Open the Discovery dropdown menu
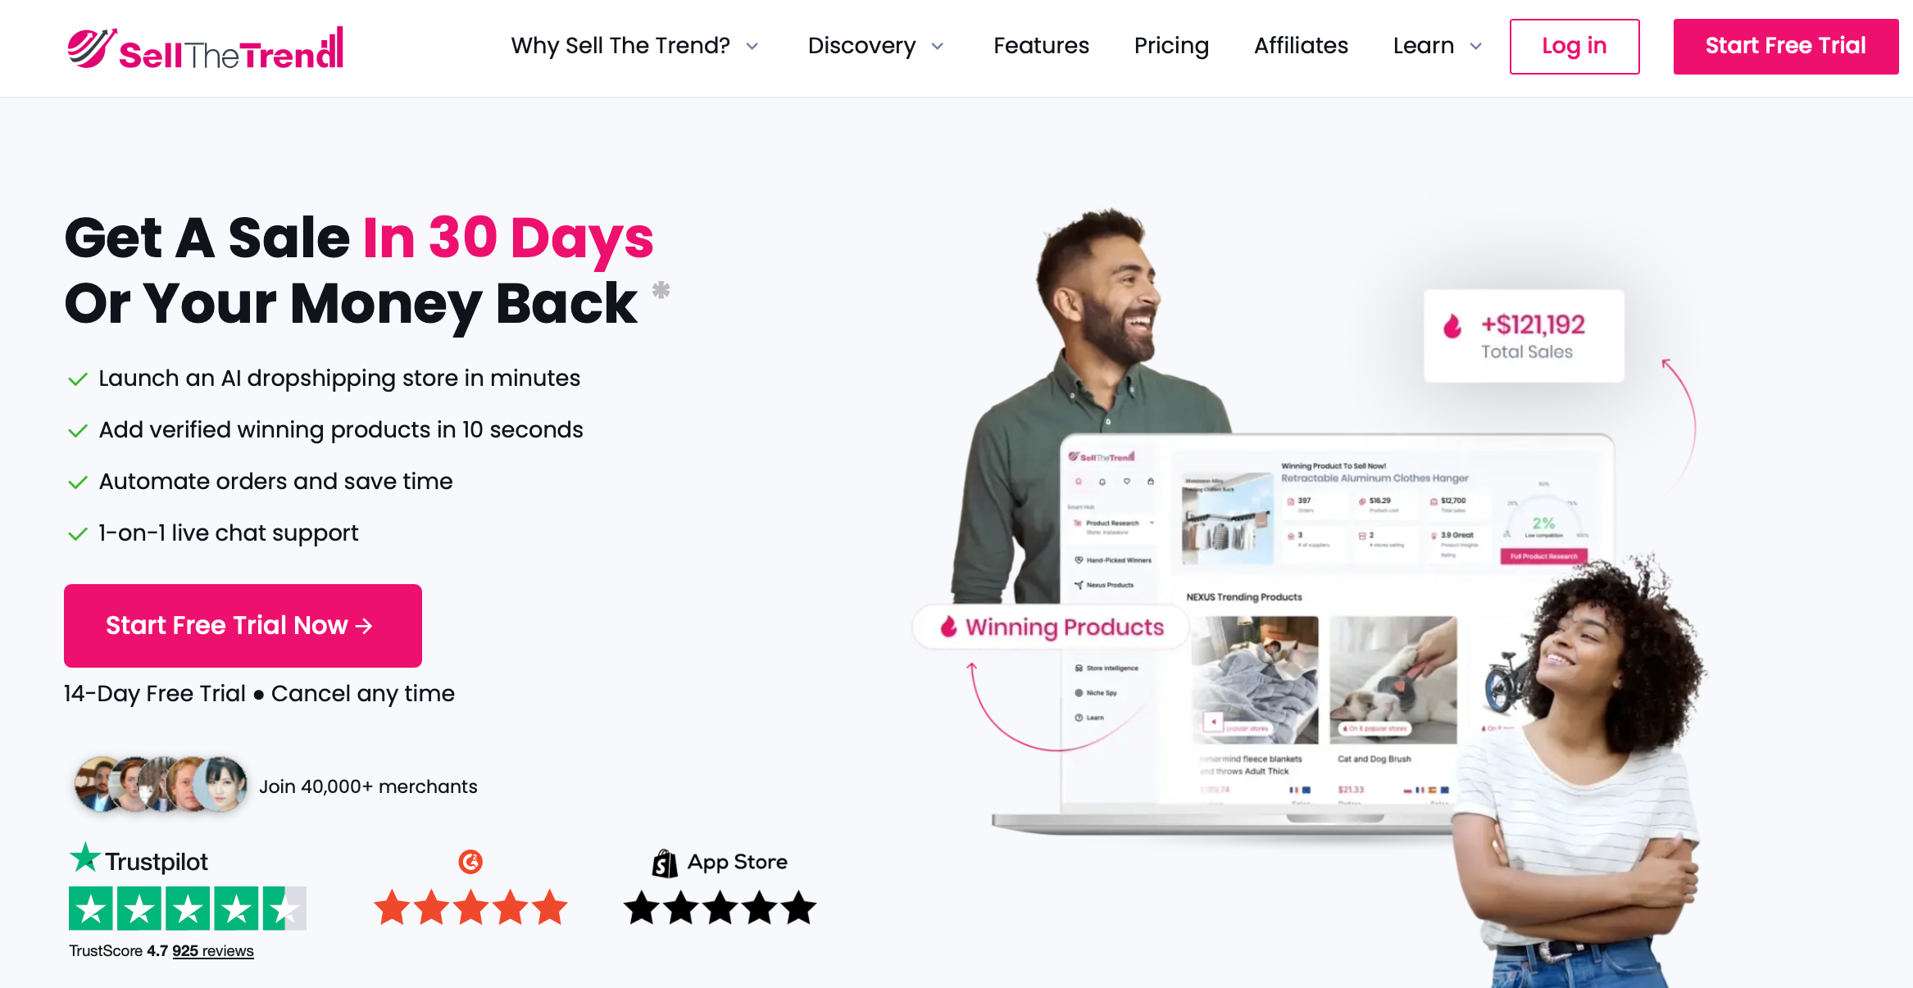Viewport: 1913px width, 988px height. click(x=875, y=46)
